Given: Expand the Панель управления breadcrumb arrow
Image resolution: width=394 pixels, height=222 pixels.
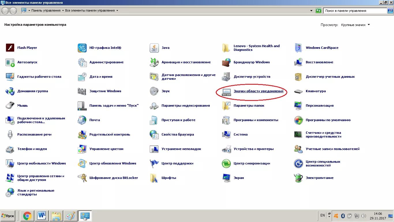Looking at the screenshot, I should [x=63, y=10].
